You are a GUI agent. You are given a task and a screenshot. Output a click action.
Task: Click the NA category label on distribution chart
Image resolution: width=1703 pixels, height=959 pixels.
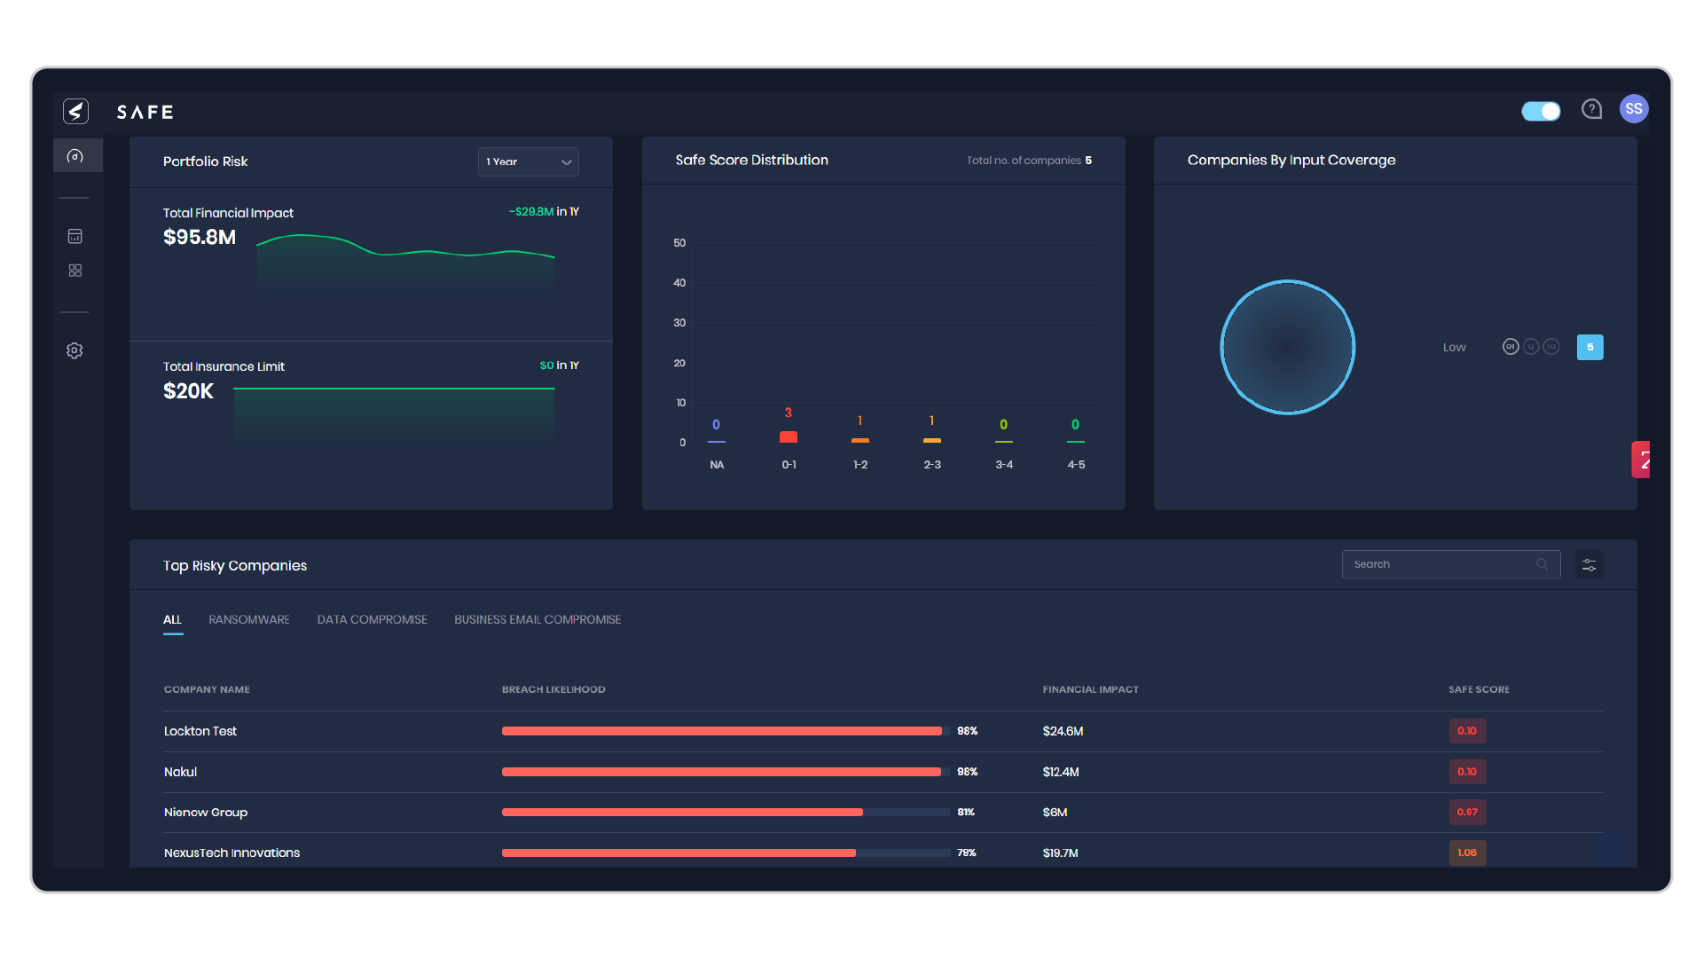[717, 465]
